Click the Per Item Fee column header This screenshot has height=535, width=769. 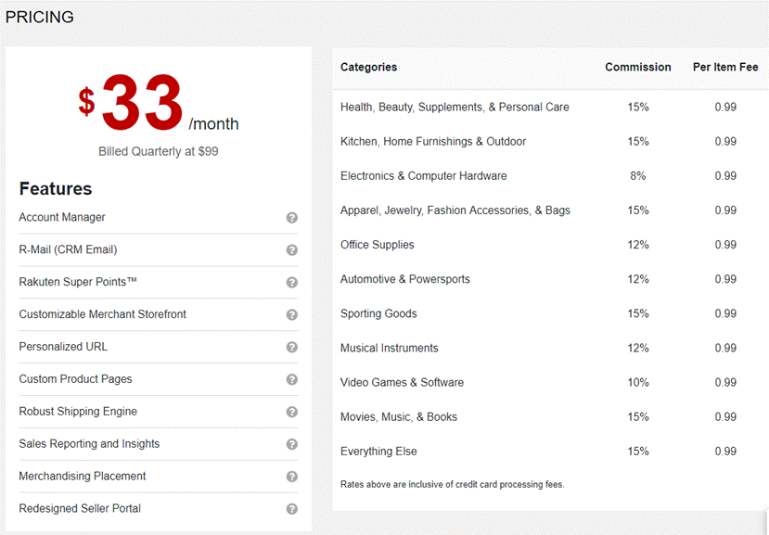coord(725,68)
